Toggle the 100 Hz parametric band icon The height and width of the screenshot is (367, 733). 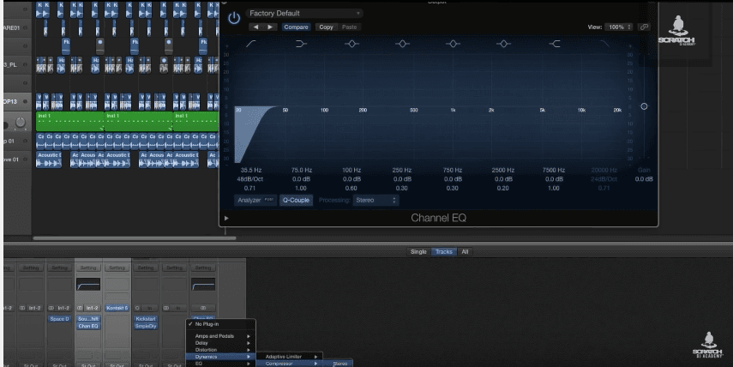pyautogui.click(x=351, y=44)
